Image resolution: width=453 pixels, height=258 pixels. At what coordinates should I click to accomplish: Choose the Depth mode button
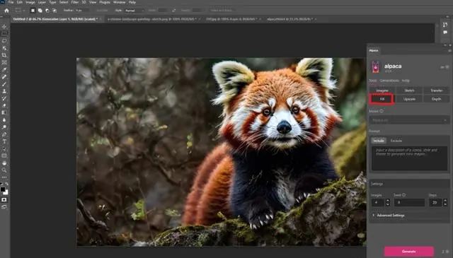point(436,99)
